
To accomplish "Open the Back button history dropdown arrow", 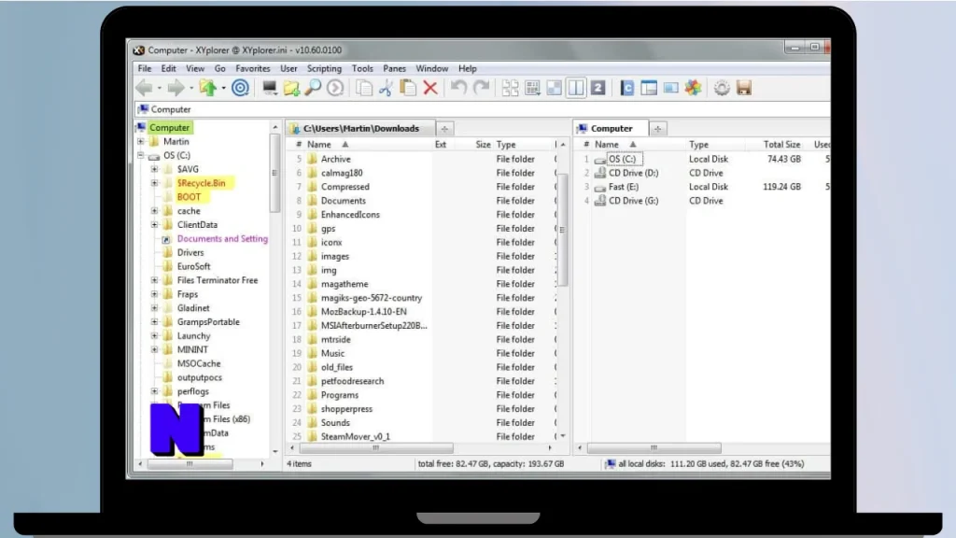I will coord(159,89).
